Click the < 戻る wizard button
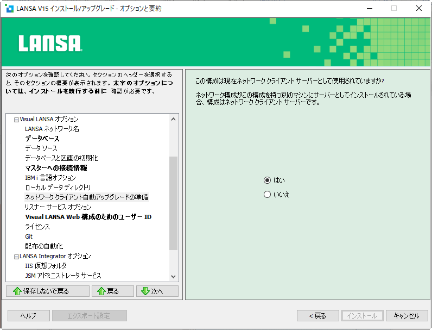 (x=318, y=316)
